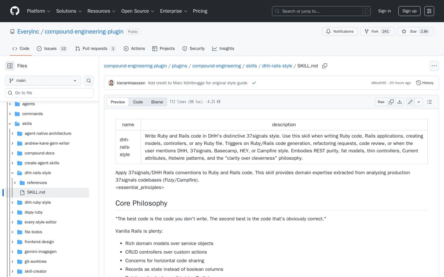Switch to the Blame view tab
Screen dimensions: 444x277
[157, 102]
